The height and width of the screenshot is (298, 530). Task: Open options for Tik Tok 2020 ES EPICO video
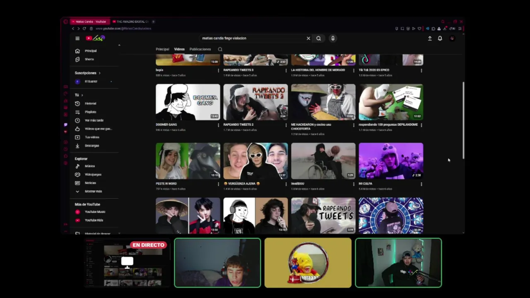point(421,70)
